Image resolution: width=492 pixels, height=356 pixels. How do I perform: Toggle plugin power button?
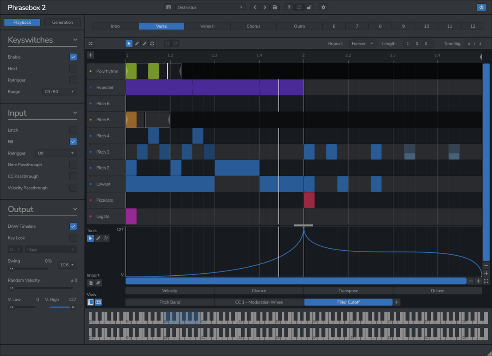[481, 7]
